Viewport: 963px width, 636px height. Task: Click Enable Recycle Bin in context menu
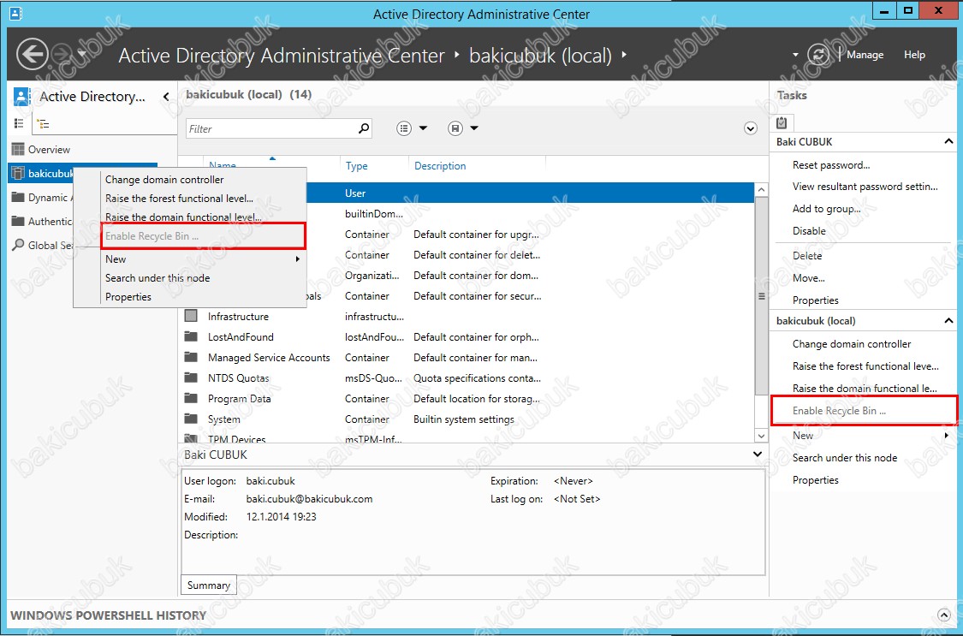[x=203, y=235]
